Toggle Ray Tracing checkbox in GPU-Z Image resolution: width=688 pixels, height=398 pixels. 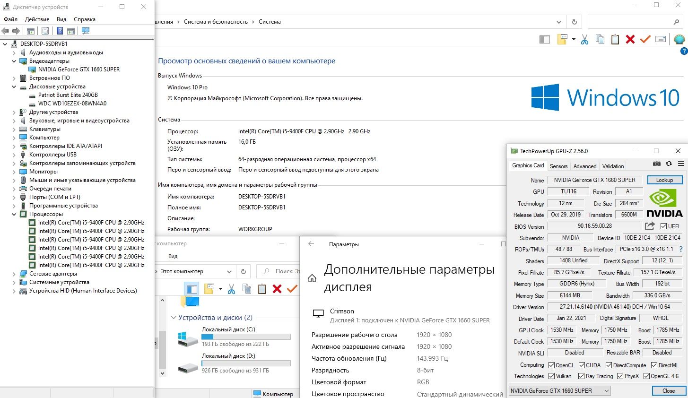(581, 376)
